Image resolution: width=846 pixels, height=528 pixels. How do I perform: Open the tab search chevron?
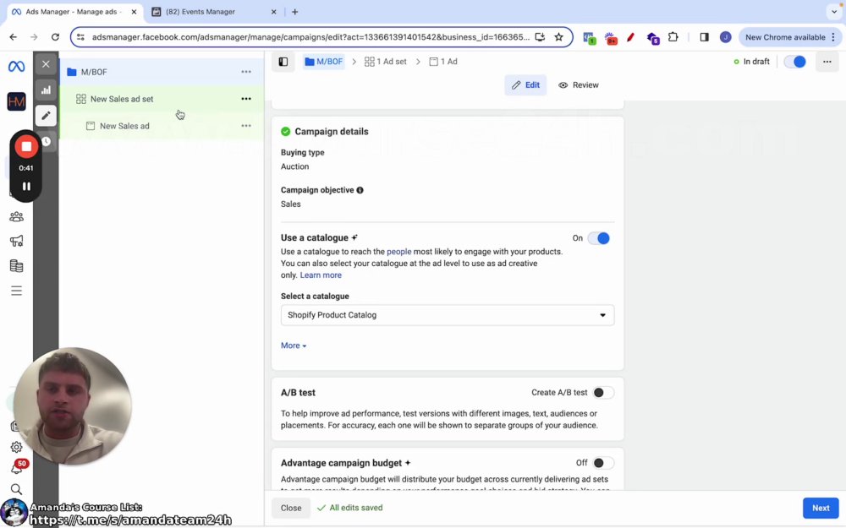point(833,11)
